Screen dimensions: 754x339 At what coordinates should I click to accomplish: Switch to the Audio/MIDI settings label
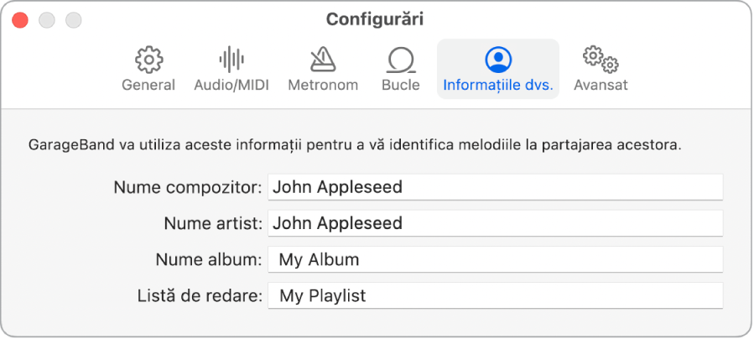tap(231, 85)
